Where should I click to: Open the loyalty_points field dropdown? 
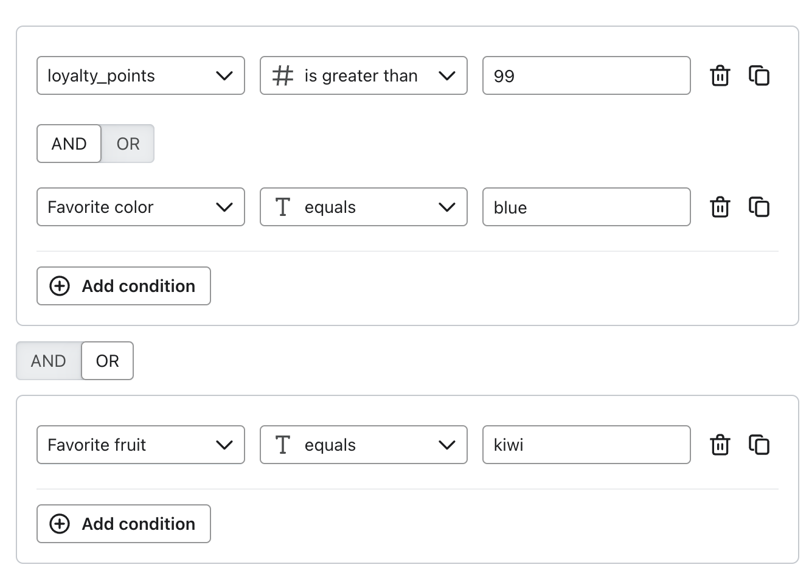pos(141,75)
